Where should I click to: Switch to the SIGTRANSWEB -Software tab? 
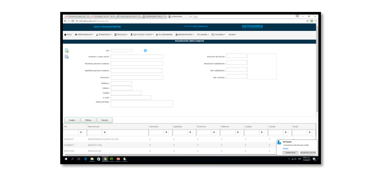coord(153,17)
